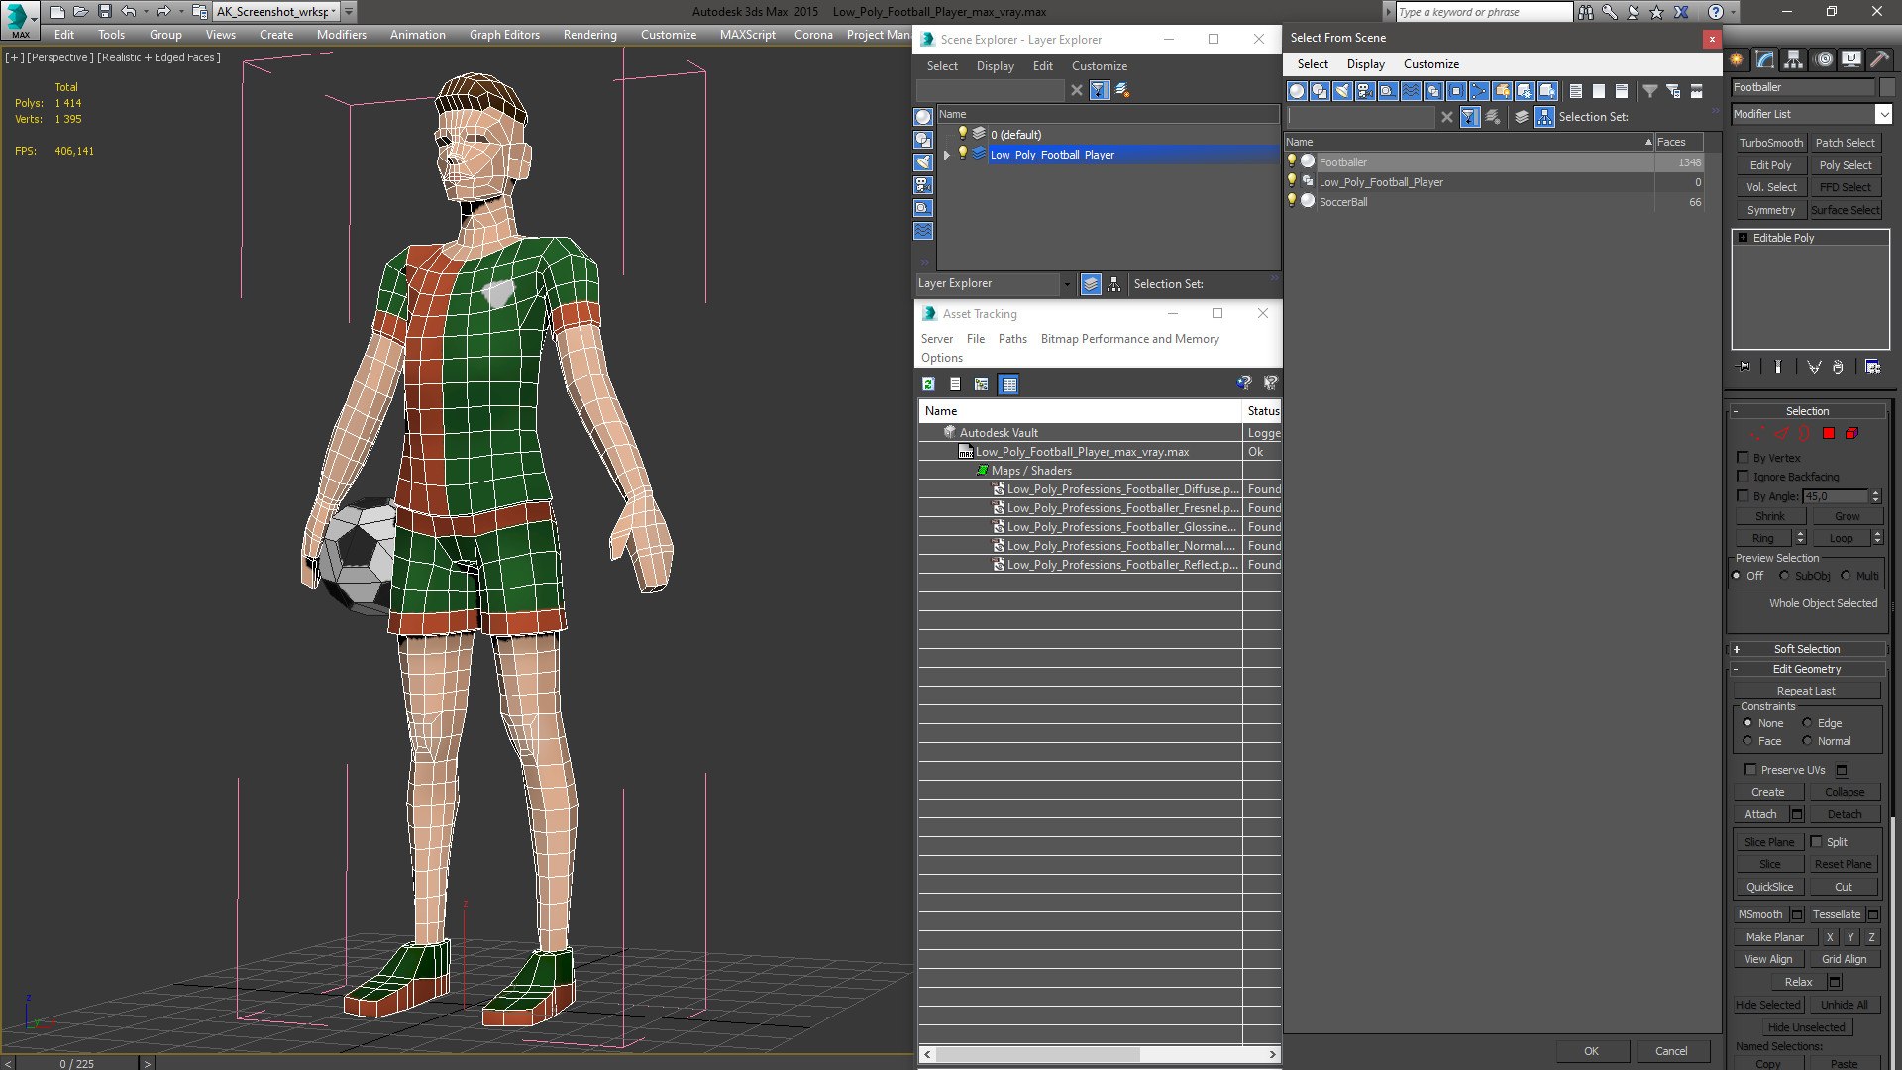The width and height of the screenshot is (1902, 1070).
Task: Click Sort by Layer icon in Scene Explorer
Action: 1091,284
